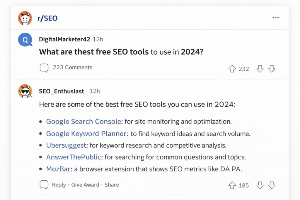
Task: Open the AnswerThePublic link
Action: pyautogui.click(x=74, y=157)
